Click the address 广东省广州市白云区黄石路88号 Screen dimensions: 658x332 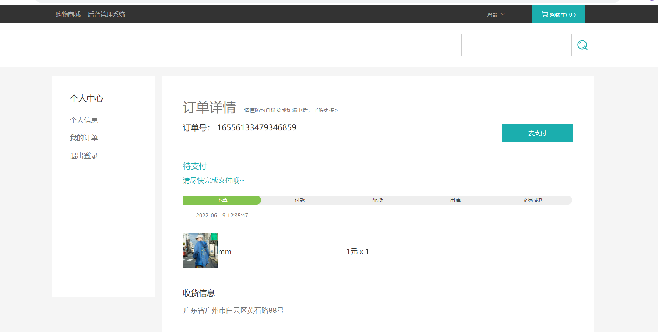click(x=233, y=311)
